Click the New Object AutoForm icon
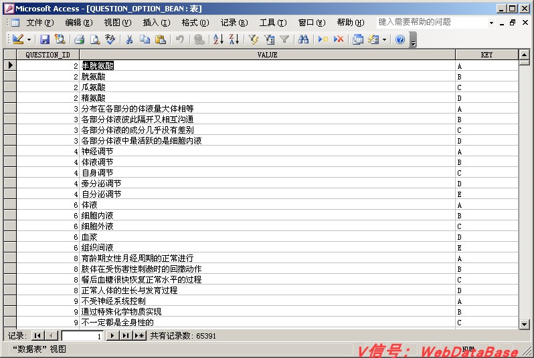The height and width of the screenshot is (358, 534). tap(373, 39)
